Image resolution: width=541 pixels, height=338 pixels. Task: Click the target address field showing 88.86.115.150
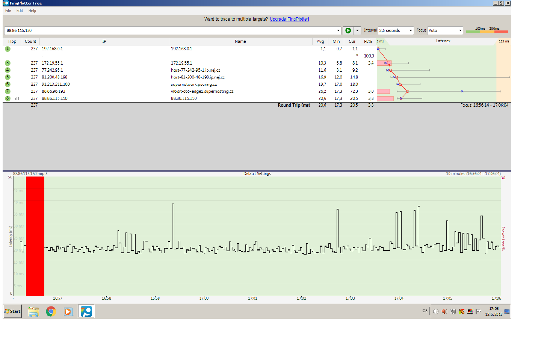169,30
